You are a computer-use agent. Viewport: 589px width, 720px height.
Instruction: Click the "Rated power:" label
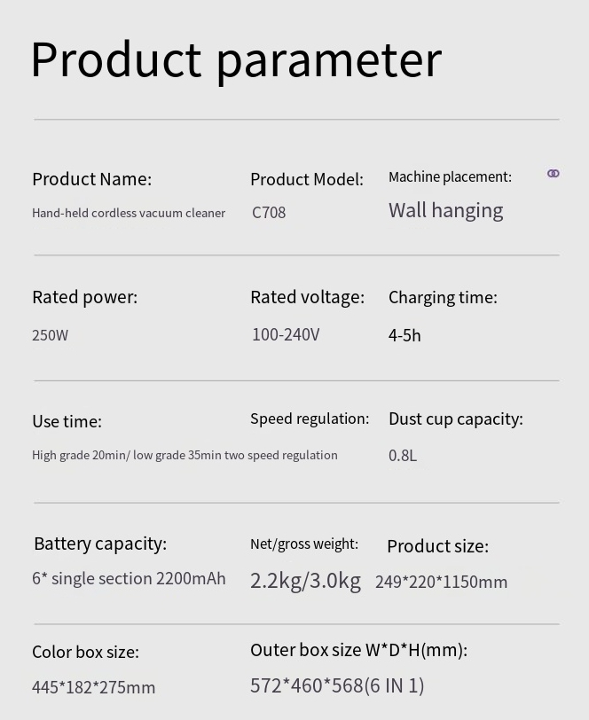84,297
